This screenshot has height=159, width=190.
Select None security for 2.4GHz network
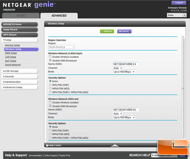click(x=50, y=81)
